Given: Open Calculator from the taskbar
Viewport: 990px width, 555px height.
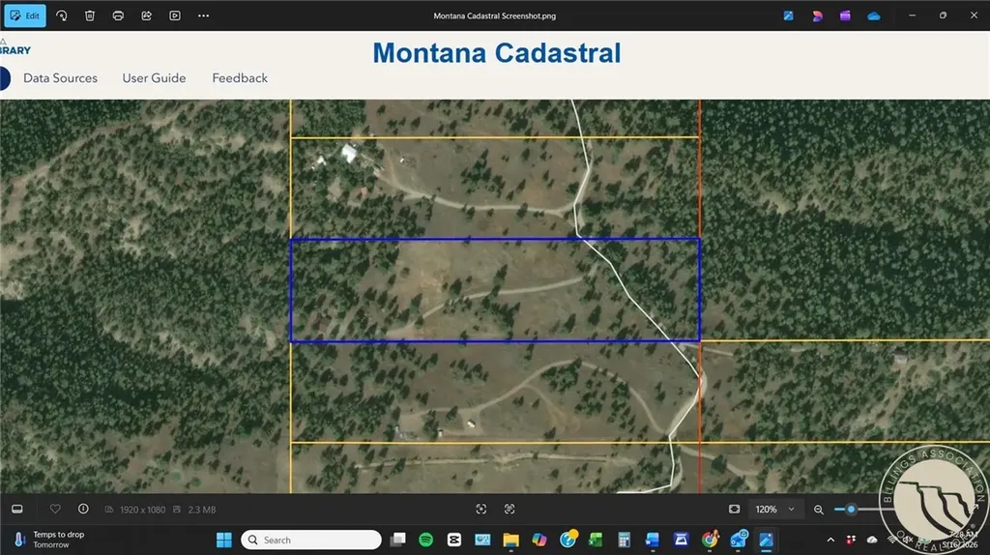Looking at the screenshot, I should click(x=624, y=540).
